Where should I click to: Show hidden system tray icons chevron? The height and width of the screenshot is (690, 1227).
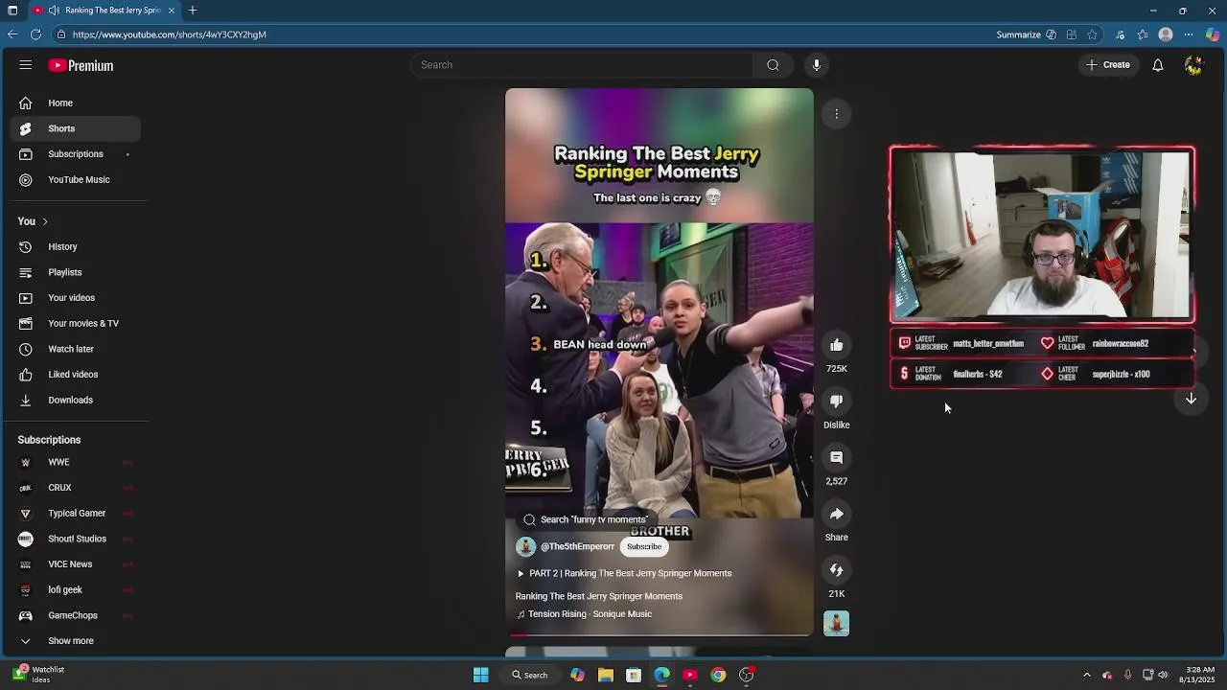click(1086, 675)
